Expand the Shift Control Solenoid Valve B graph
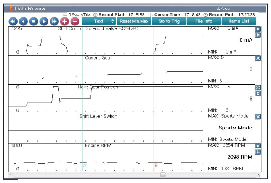Screen dimensions: 271x183 [x=258, y=35]
